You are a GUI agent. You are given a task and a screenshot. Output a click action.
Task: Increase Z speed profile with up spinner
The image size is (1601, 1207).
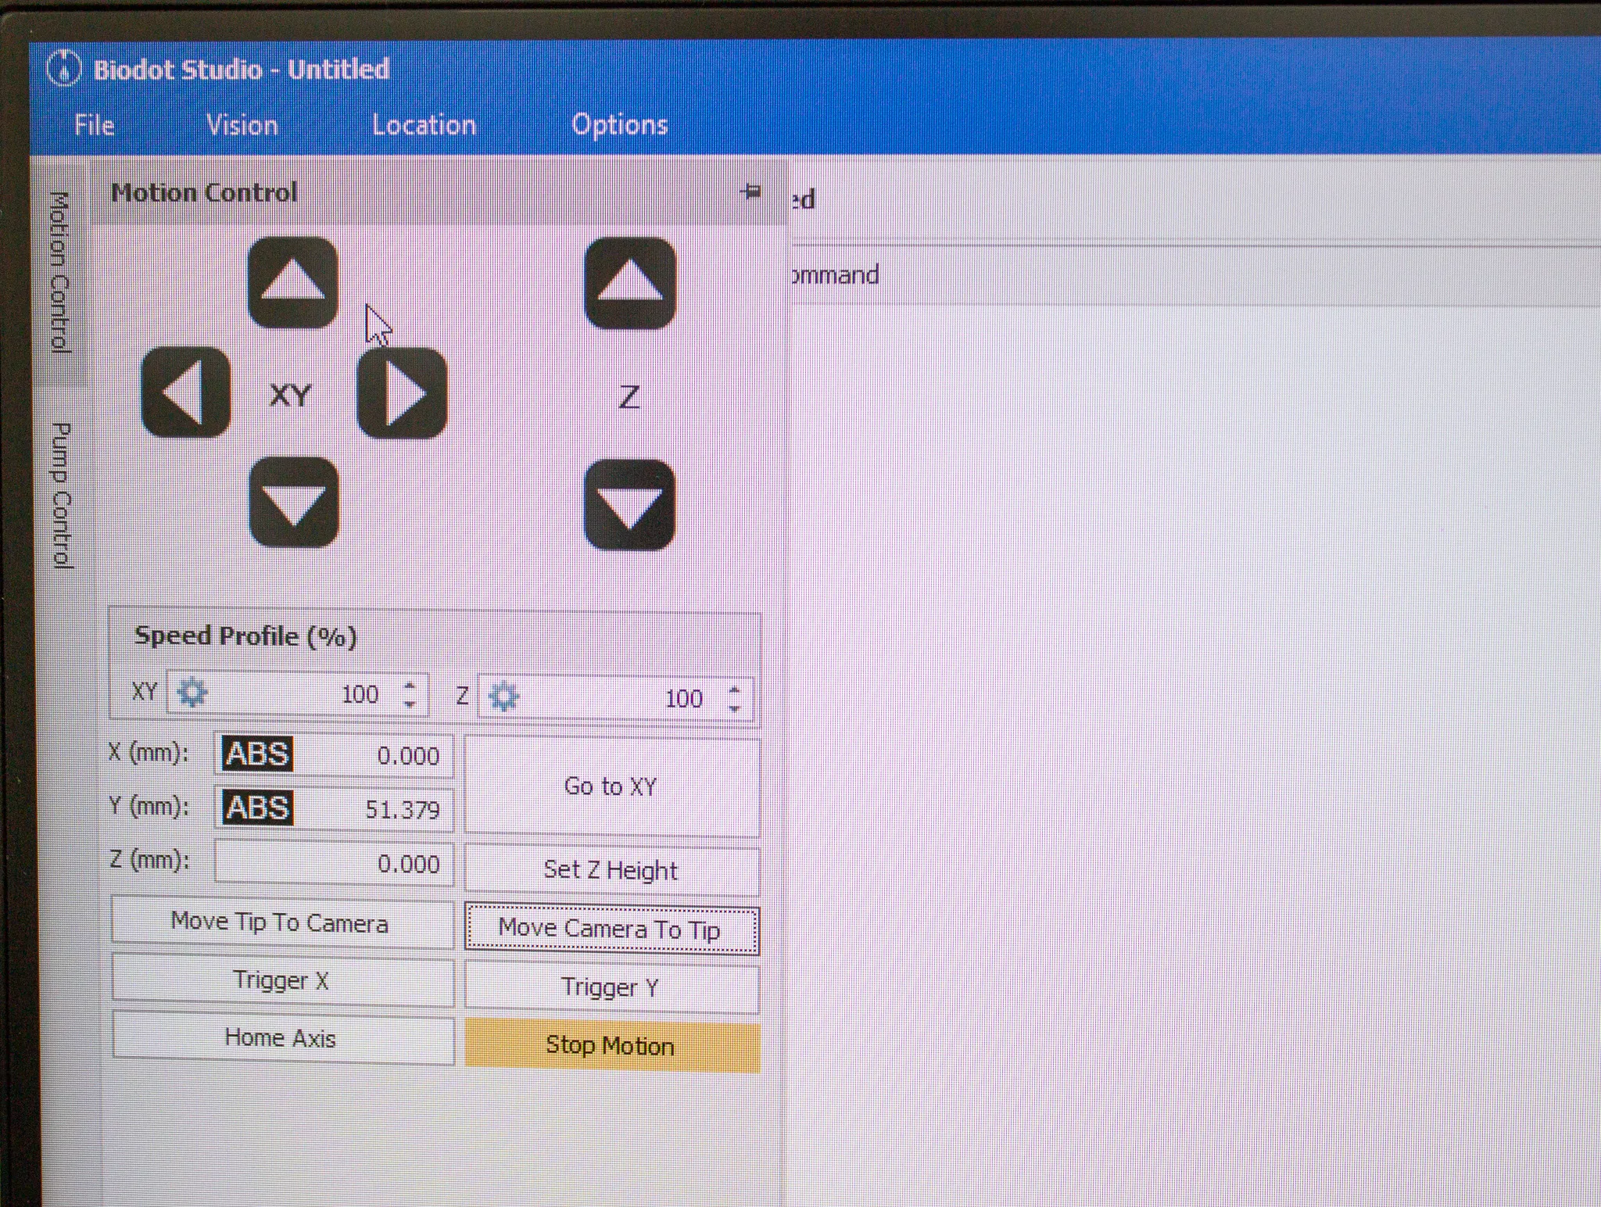[733, 689]
